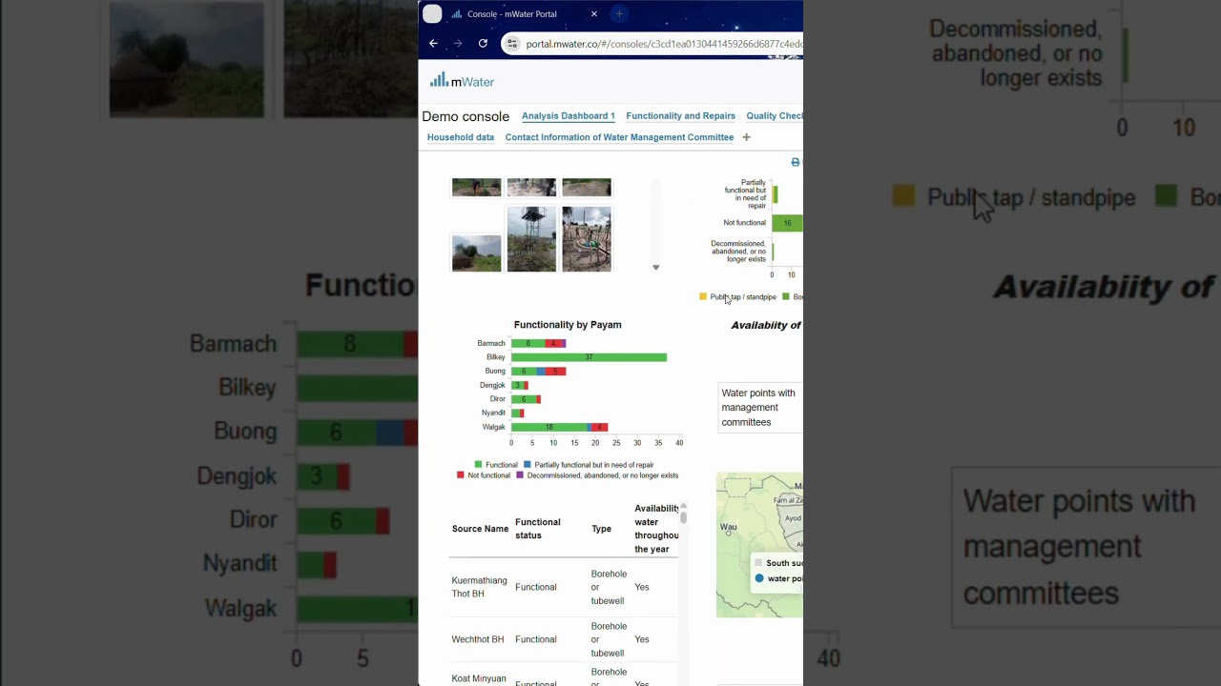
Task: Click Barmach red bar segment labeled 4
Action: [x=553, y=343]
